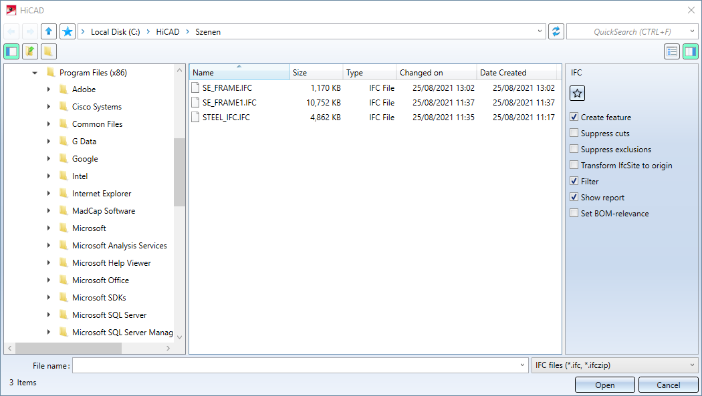Select the Microsoft SDKs folder

tap(99, 298)
